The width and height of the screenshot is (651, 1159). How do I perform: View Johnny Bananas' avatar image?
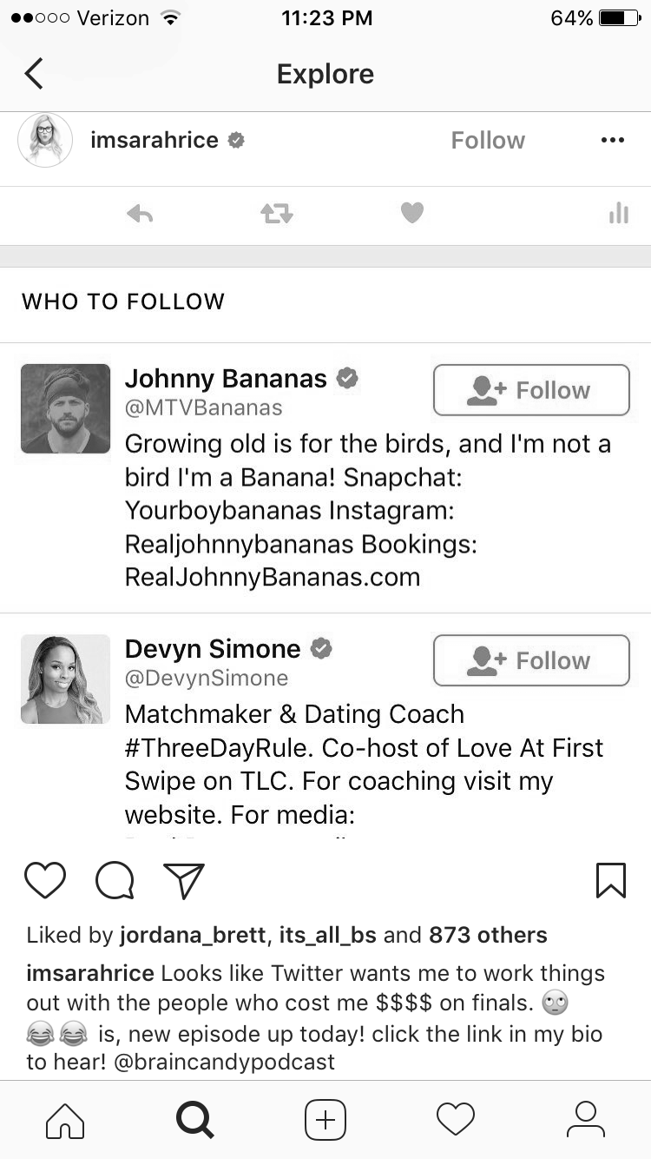[65, 408]
